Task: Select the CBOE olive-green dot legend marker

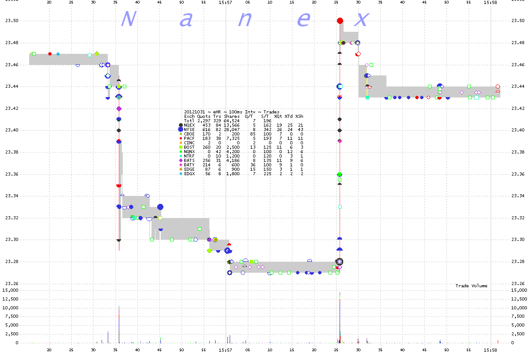Action: tap(181, 134)
